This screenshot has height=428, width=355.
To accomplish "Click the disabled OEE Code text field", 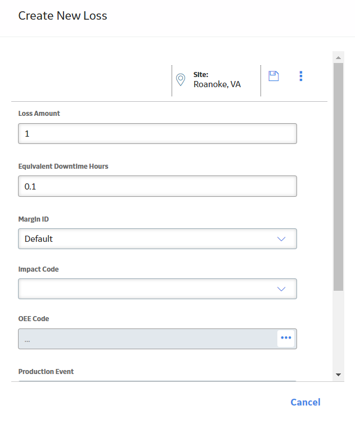I will click(x=147, y=339).
